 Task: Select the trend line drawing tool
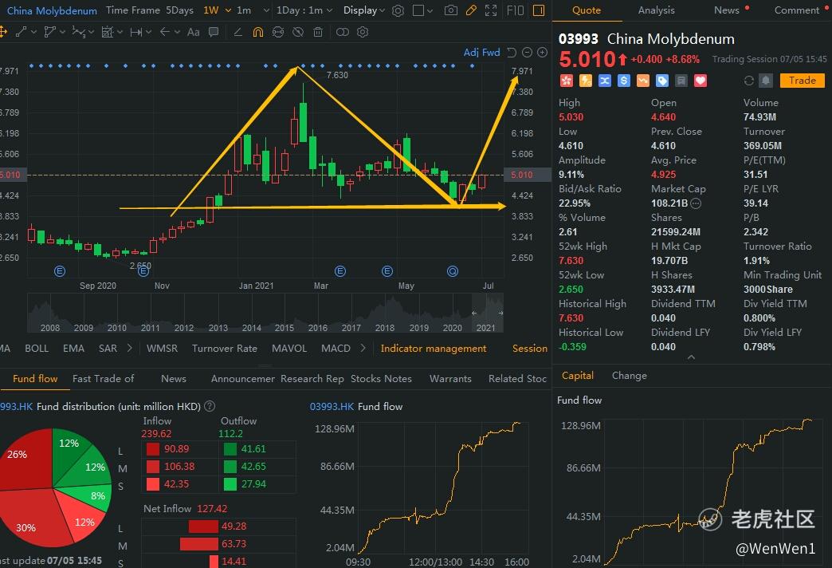coord(22,33)
